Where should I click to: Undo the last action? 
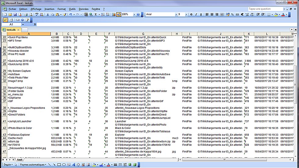[x=70, y=15]
